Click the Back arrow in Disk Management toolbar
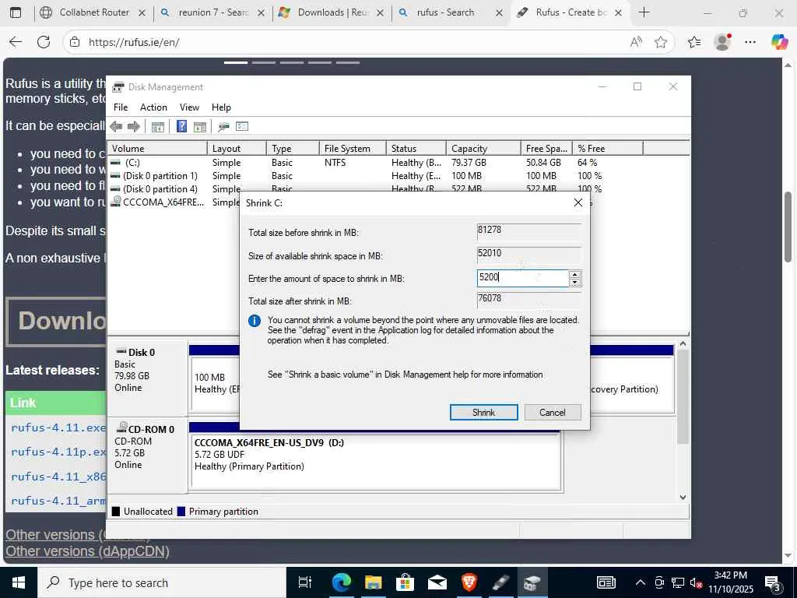Screen dimensions: 797x598 pyautogui.click(x=116, y=127)
